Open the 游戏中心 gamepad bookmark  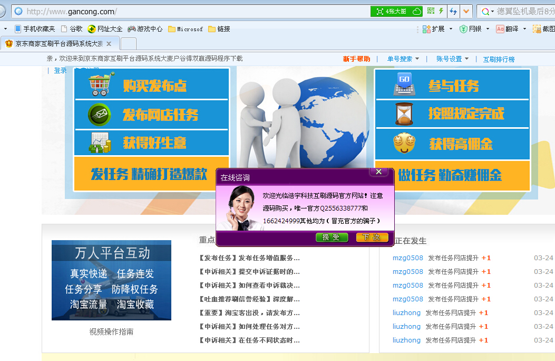coord(145,29)
